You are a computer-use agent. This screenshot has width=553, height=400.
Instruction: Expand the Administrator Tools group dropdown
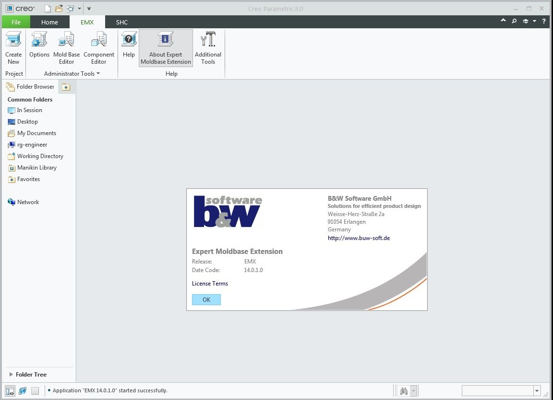pyautogui.click(x=72, y=73)
